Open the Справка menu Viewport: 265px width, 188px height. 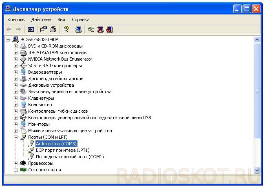[81, 20]
